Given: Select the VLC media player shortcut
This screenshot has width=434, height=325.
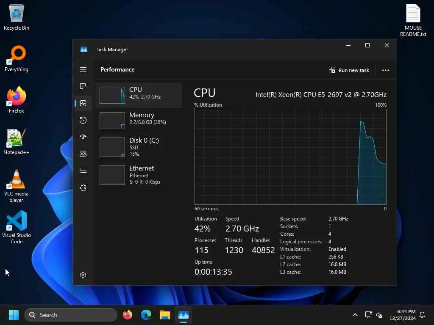Looking at the screenshot, I should 17,186.
